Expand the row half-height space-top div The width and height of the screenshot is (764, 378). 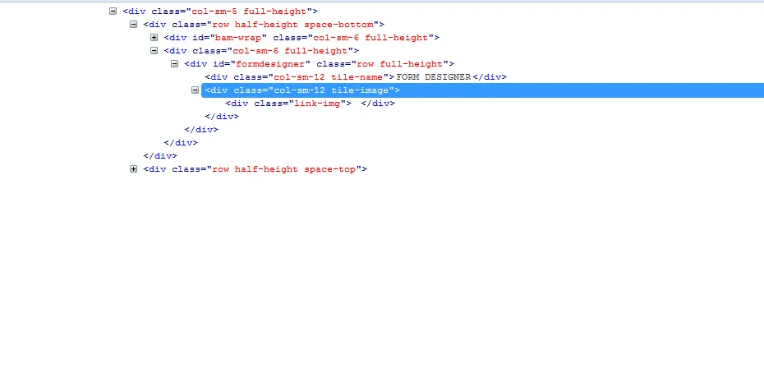point(134,169)
